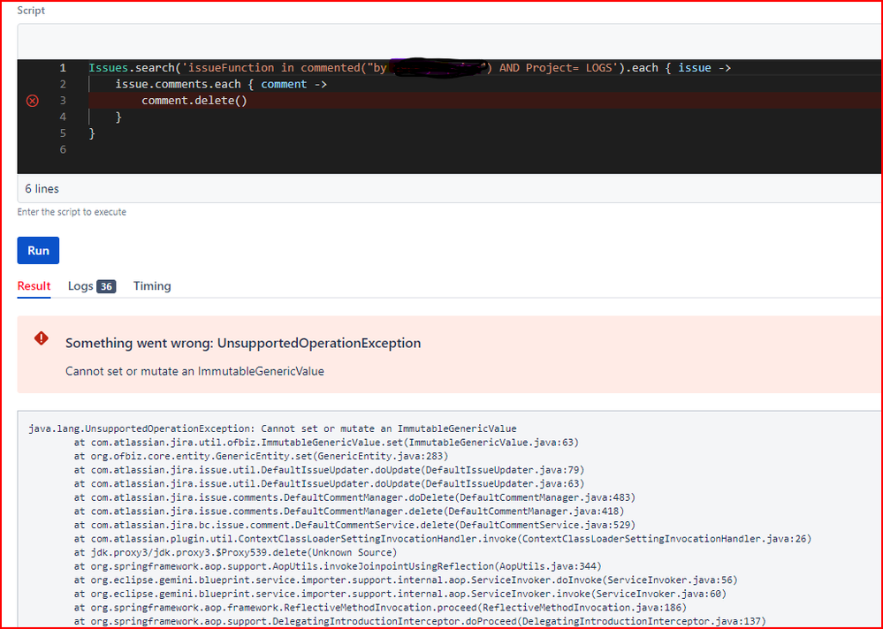
Task: Open the Logs tab
Action: click(x=92, y=286)
